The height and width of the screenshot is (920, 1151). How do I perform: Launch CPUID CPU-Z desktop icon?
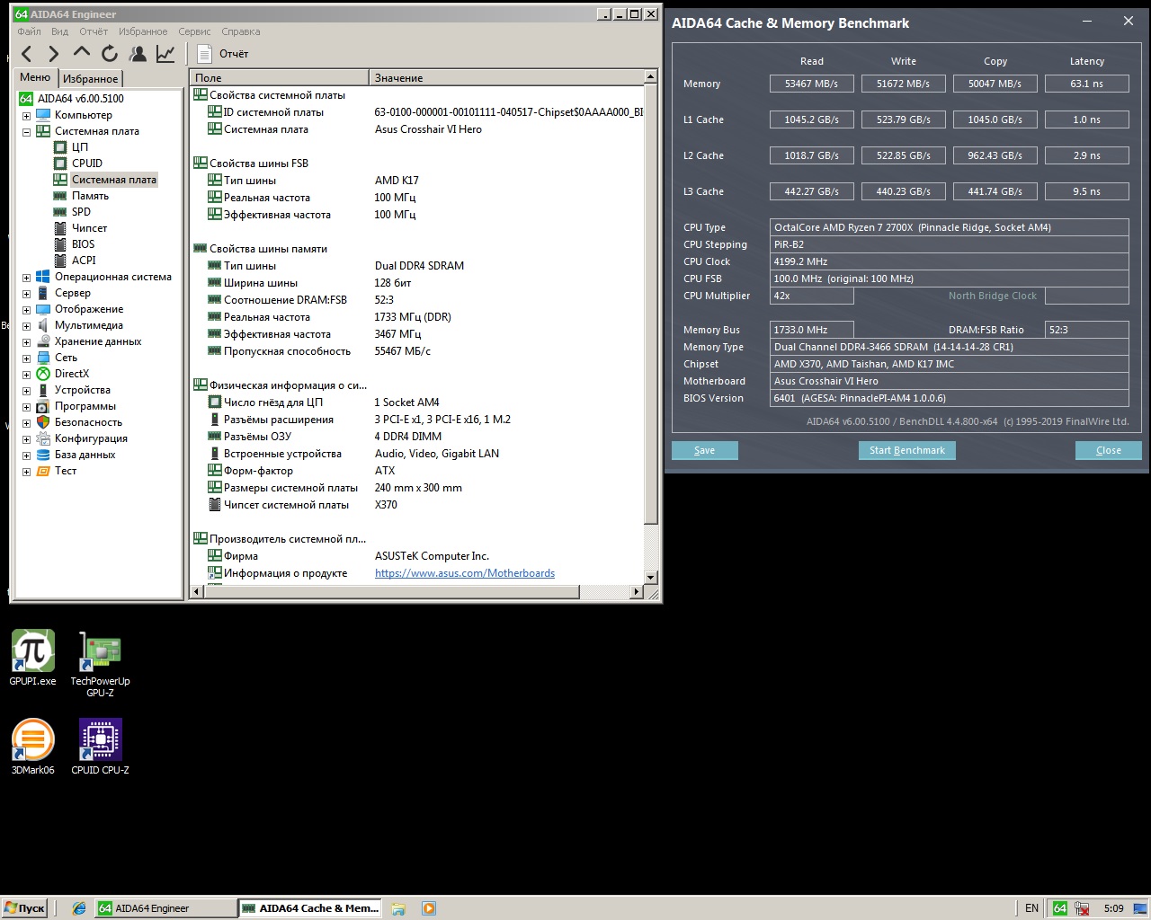[x=100, y=747]
